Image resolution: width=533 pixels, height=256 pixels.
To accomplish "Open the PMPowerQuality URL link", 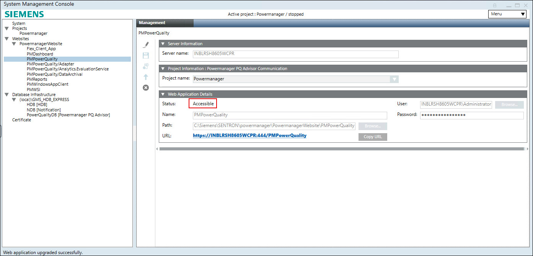I will coord(249,135).
